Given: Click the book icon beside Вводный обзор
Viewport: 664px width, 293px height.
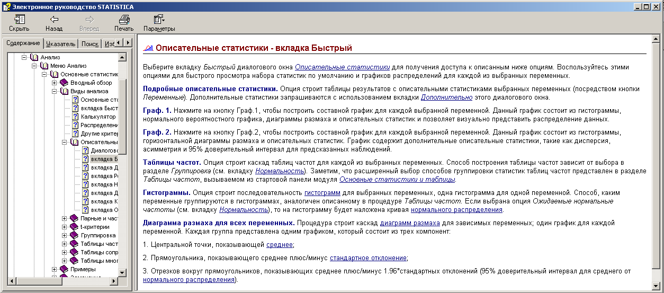Looking at the screenshot, I should click(65, 83).
